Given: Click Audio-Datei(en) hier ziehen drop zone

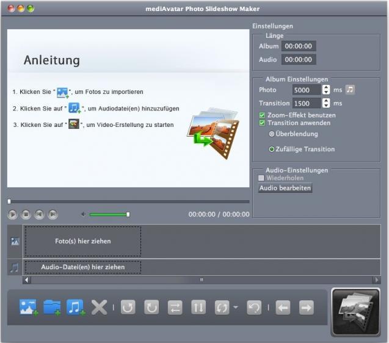Looking at the screenshot, I should click(83, 267).
